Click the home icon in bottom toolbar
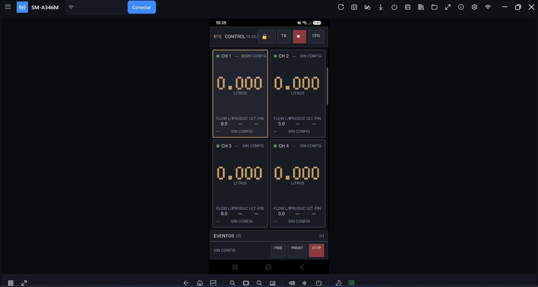 (200, 283)
